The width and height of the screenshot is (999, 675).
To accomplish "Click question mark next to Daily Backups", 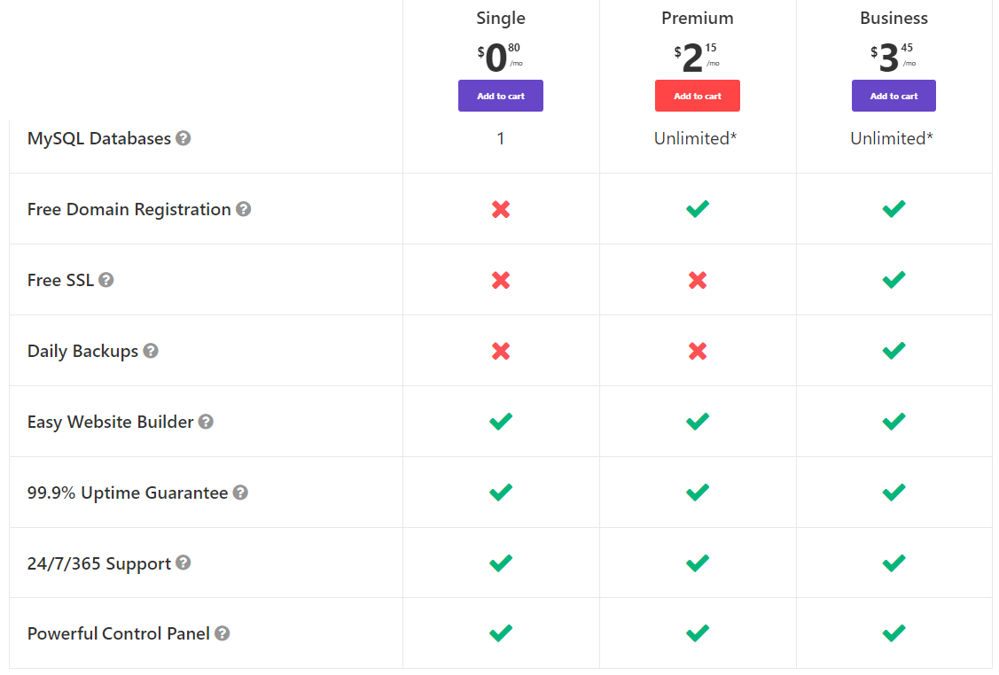I will tap(151, 351).
